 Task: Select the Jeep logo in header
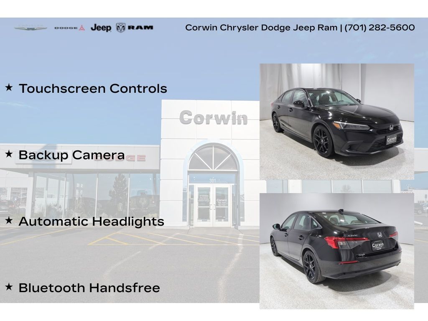101,28
